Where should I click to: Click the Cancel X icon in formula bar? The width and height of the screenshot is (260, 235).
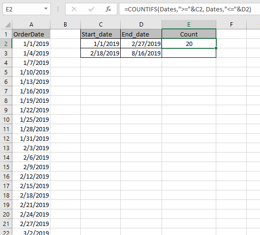pos(74,9)
